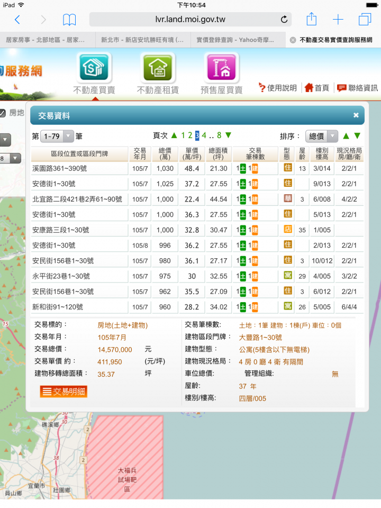Select the 溪園路361~390號 row

tap(79, 168)
